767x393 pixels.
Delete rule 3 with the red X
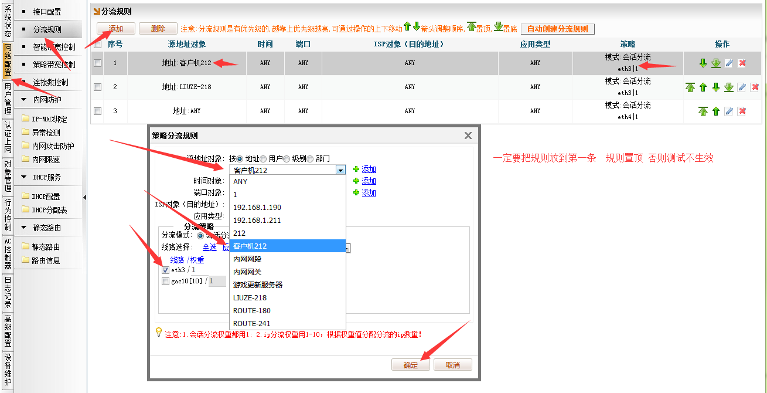pyautogui.click(x=741, y=111)
